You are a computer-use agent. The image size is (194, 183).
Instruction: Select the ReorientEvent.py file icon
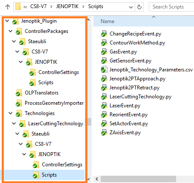104,115
